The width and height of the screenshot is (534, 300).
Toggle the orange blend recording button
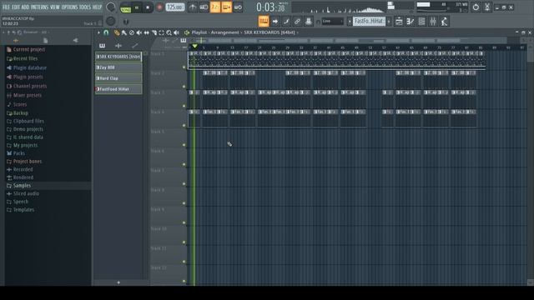point(226,7)
